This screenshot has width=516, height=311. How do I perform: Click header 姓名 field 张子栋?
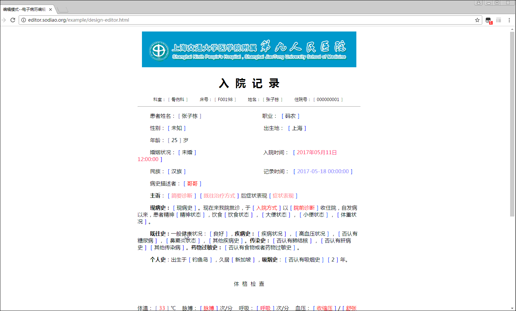click(x=272, y=99)
